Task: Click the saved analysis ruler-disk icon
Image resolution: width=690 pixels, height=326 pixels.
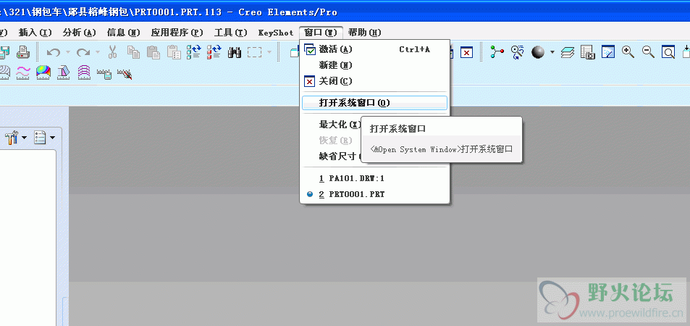Action: click(x=104, y=74)
